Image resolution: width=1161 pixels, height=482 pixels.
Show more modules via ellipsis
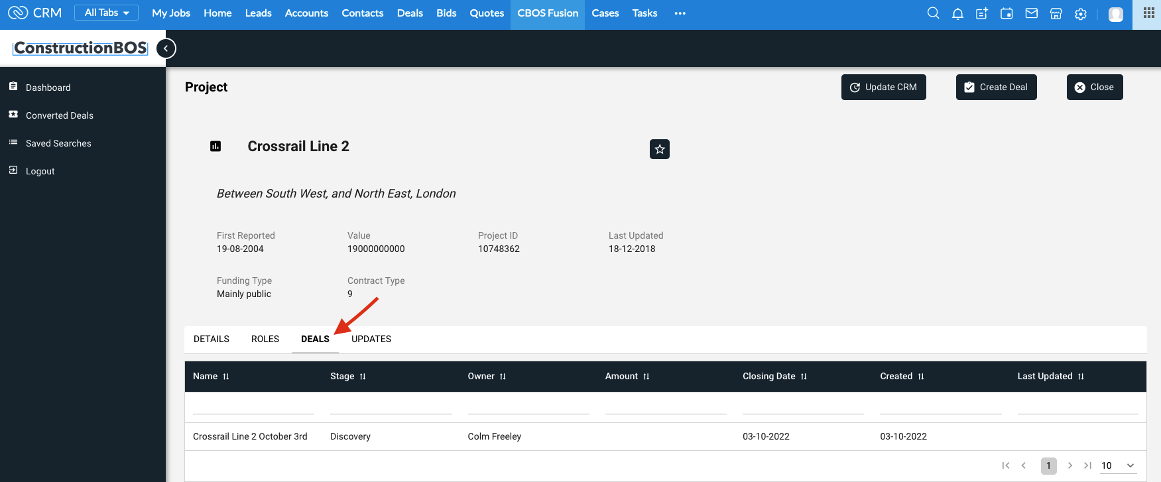point(680,13)
